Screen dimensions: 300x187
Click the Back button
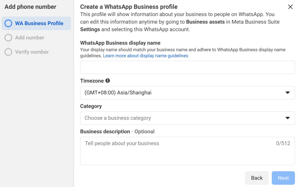tap(257, 178)
